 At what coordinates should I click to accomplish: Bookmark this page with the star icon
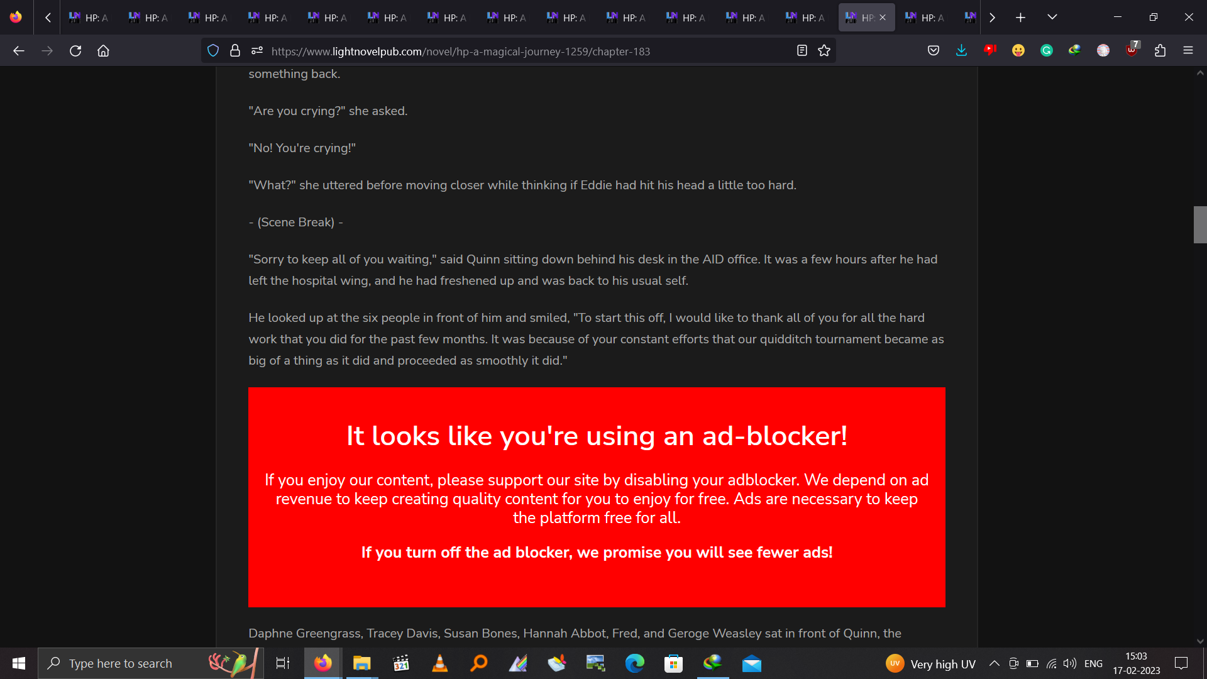(824, 51)
